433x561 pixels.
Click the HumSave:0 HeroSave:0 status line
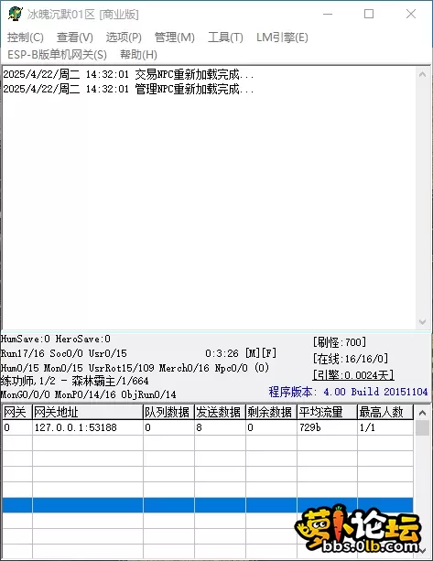click(x=56, y=339)
